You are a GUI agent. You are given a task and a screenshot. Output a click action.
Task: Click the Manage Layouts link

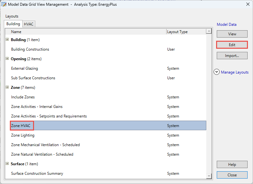tap(235, 72)
